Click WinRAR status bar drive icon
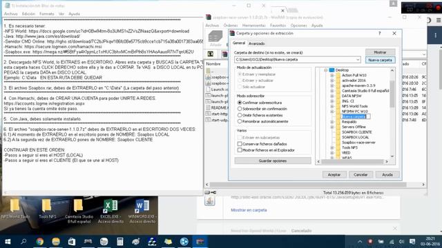Image resolution: width=442 pixels, height=248 pixels. (210, 192)
